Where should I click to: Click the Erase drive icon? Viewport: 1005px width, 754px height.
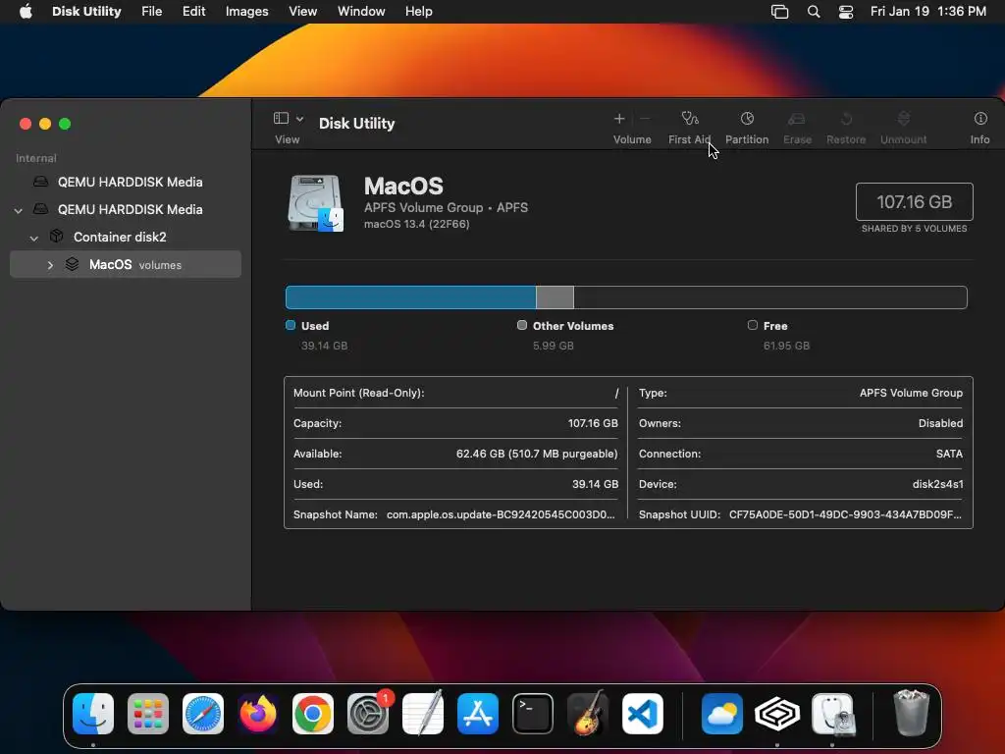[x=797, y=119]
